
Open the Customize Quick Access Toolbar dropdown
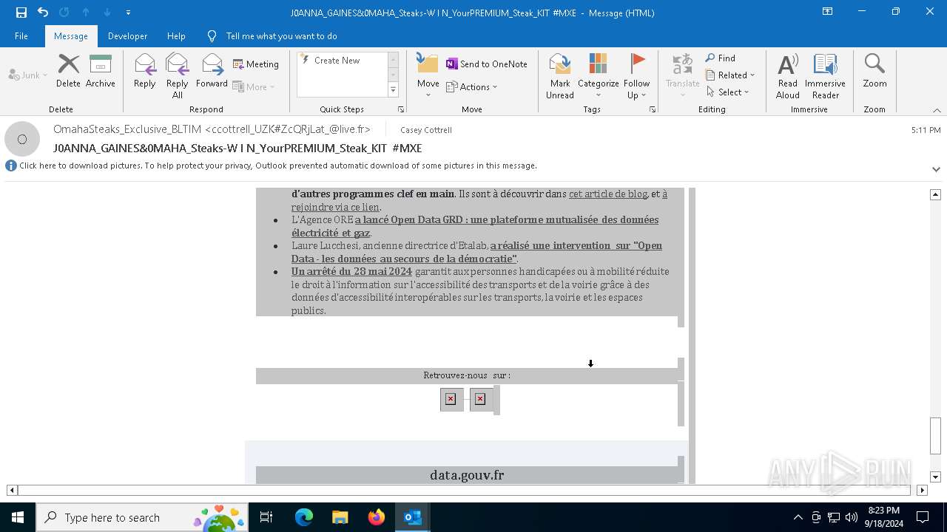[x=128, y=13]
